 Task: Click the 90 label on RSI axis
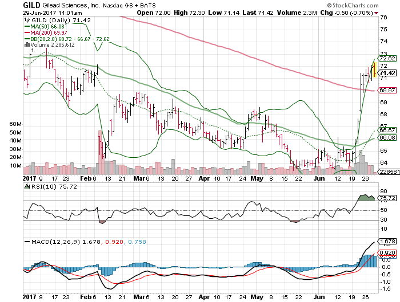point(383,191)
